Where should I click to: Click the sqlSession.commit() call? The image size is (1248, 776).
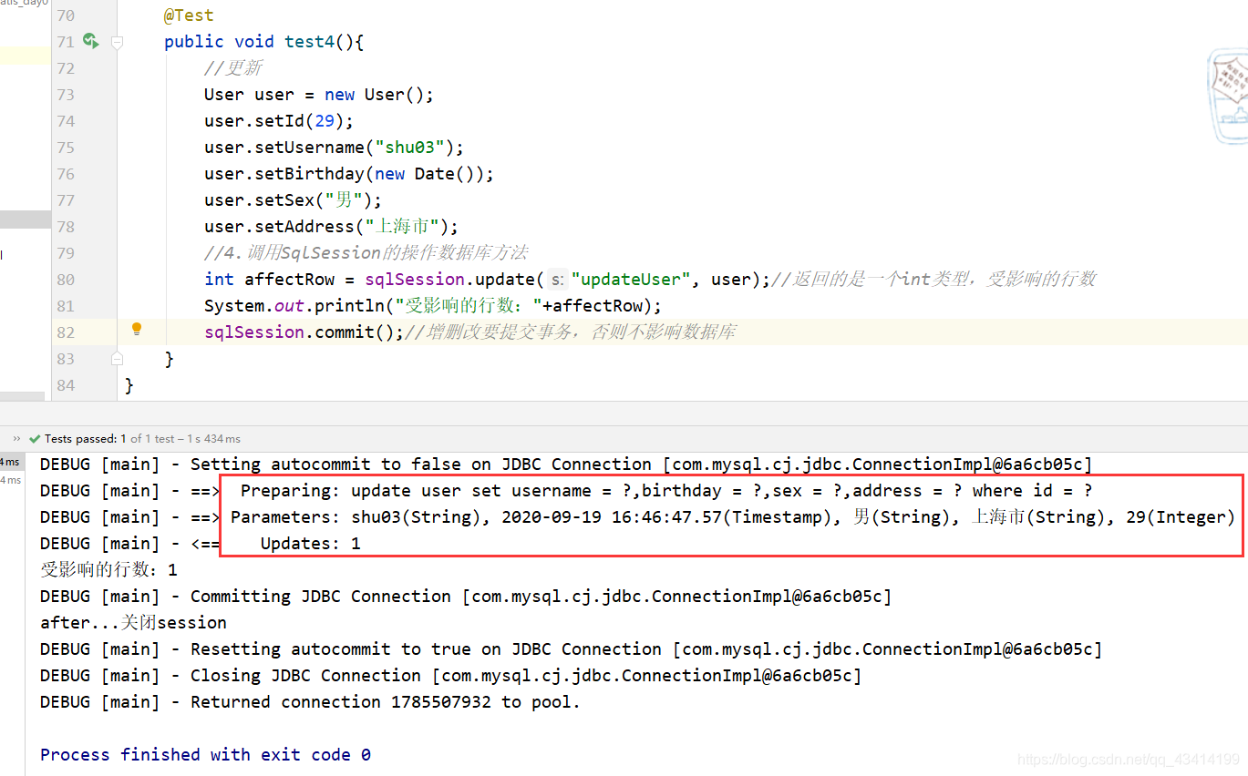pyautogui.click(x=304, y=332)
